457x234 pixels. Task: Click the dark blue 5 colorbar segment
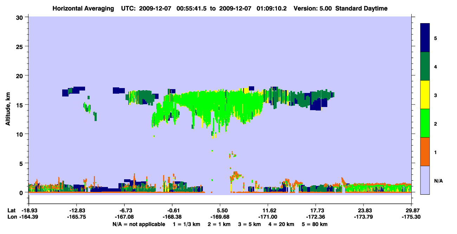[x=425, y=38]
